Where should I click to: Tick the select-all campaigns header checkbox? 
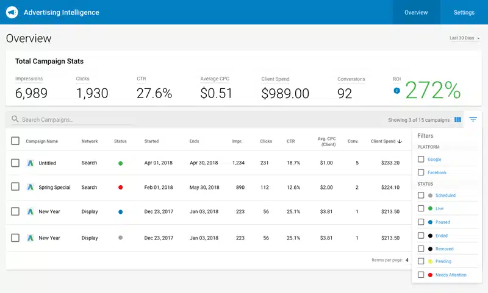[15, 141]
